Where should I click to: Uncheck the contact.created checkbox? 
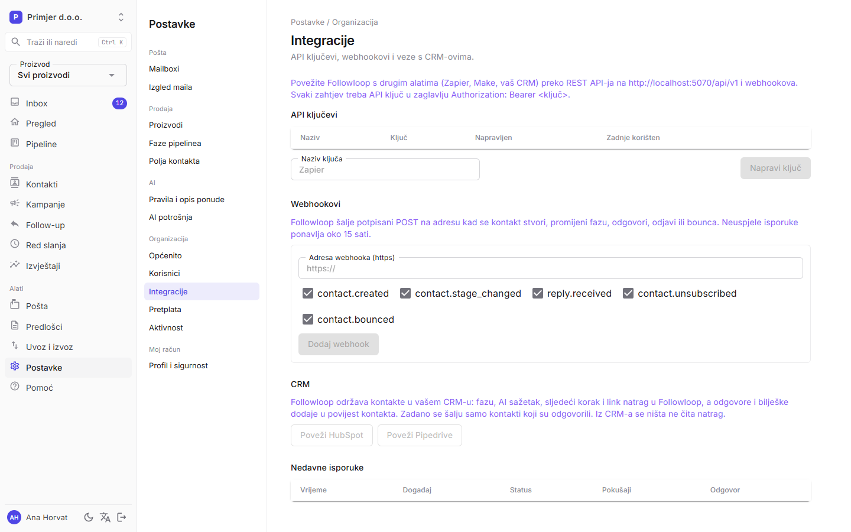308,293
